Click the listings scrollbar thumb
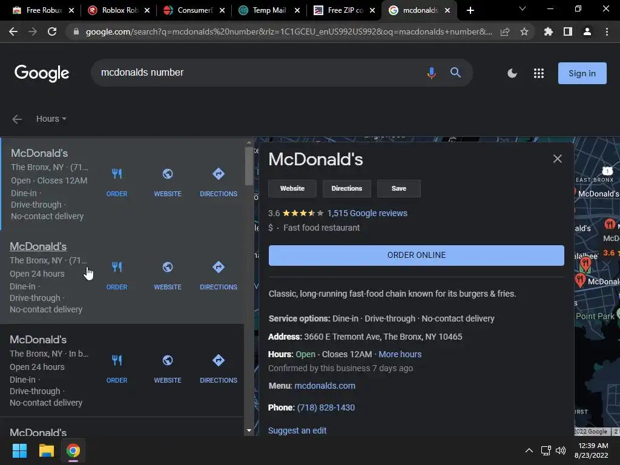This screenshot has width=620, height=465. coord(249,166)
